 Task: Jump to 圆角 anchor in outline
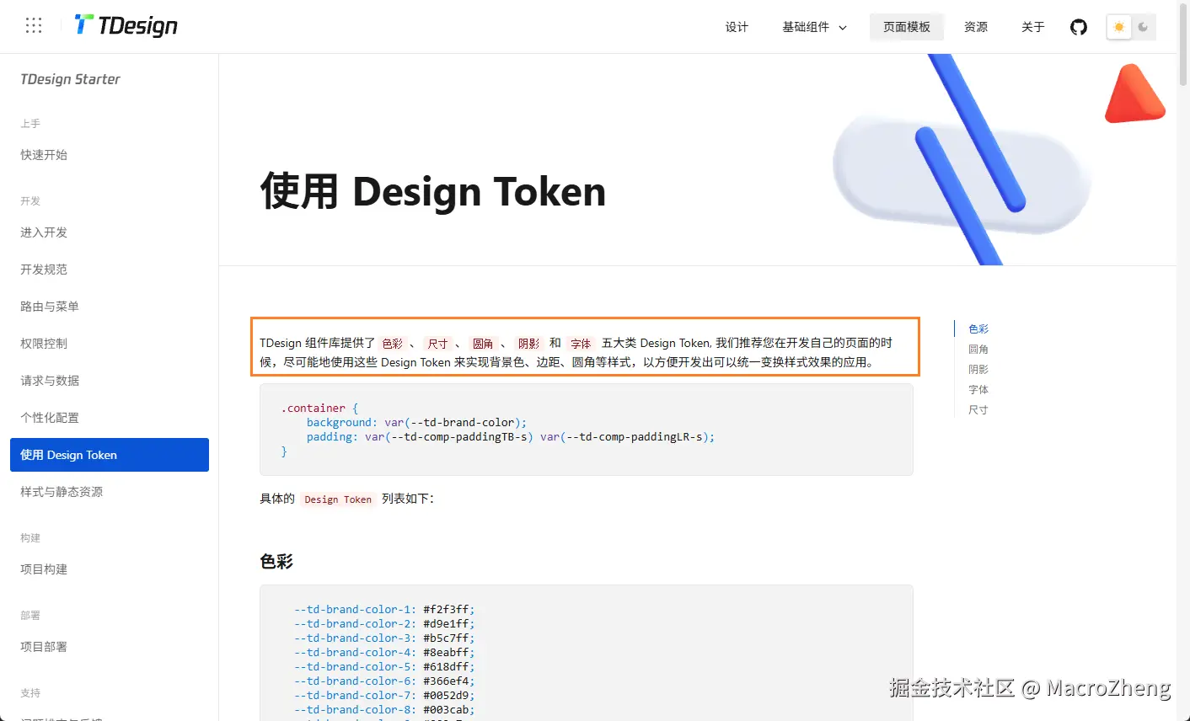[978, 350]
